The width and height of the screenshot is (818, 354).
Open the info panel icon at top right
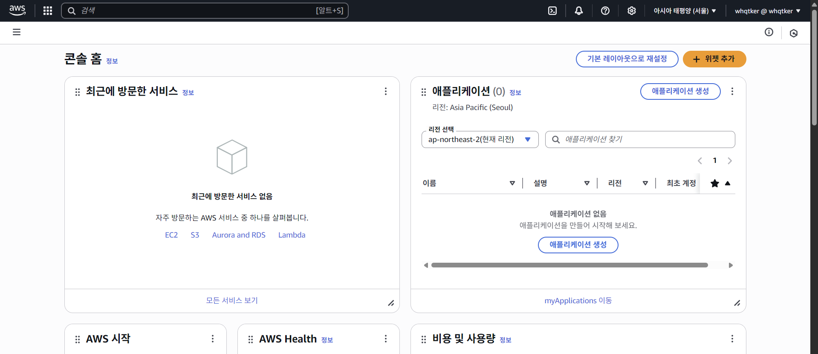769,32
